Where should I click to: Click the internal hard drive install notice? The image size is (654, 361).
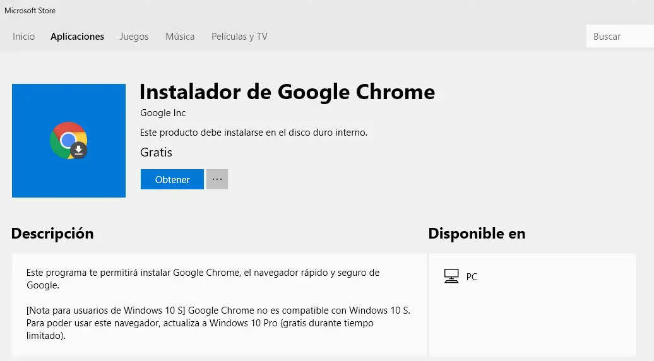253,133
